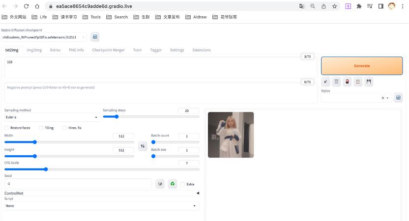This screenshot has height=221, width=409.
Task: Click the green recycle reuse seed icon
Action: pyautogui.click(x=172, y=184)
